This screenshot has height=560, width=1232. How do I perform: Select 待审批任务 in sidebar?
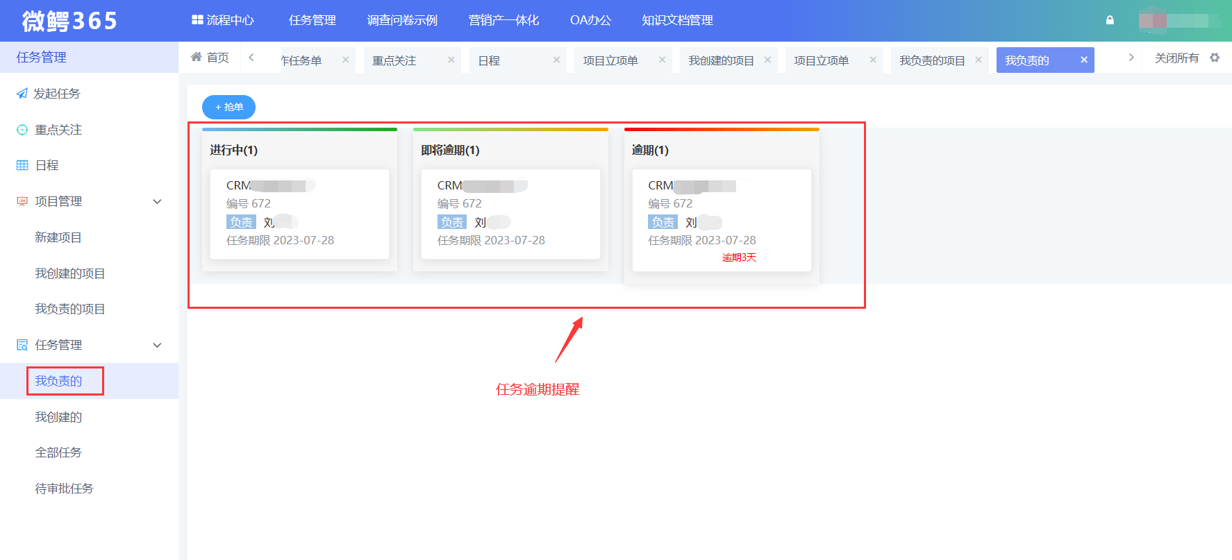point(64,489)
